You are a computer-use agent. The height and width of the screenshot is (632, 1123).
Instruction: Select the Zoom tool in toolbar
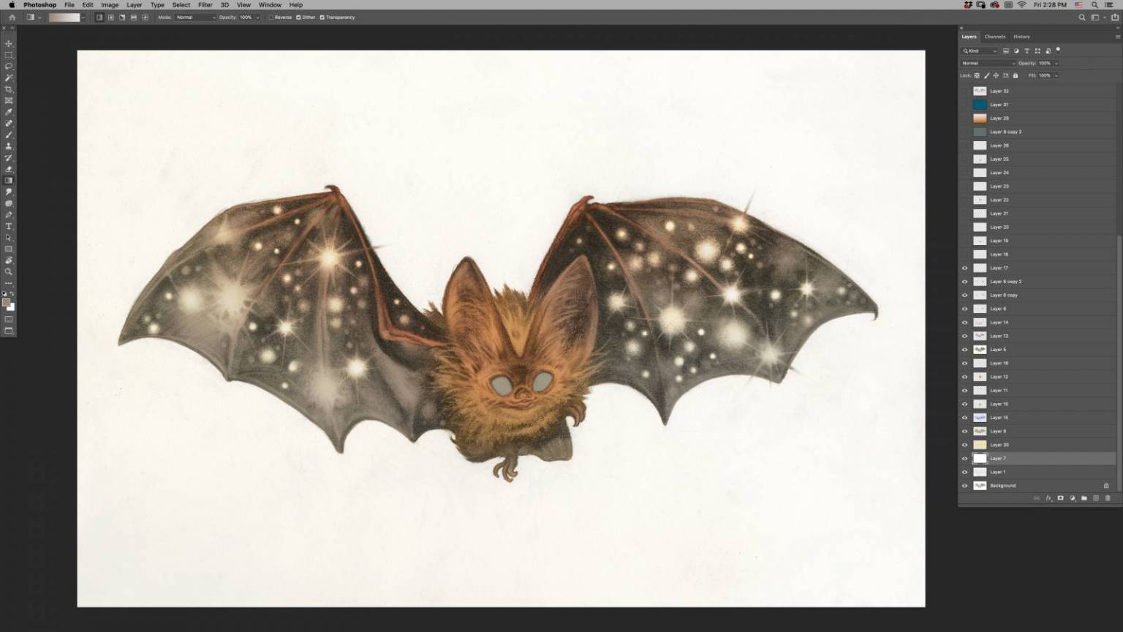[9, 272]
